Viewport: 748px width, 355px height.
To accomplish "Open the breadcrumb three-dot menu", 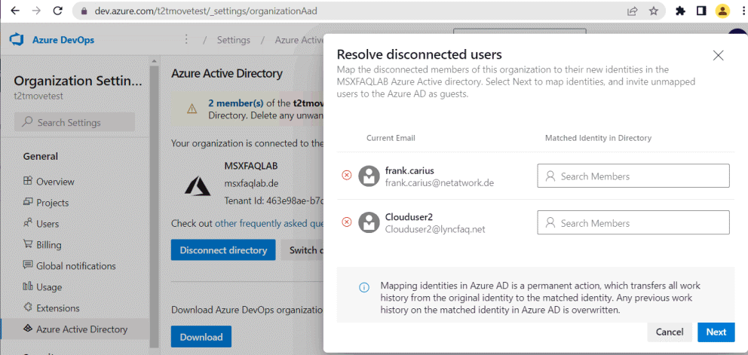I will point(186,40).
